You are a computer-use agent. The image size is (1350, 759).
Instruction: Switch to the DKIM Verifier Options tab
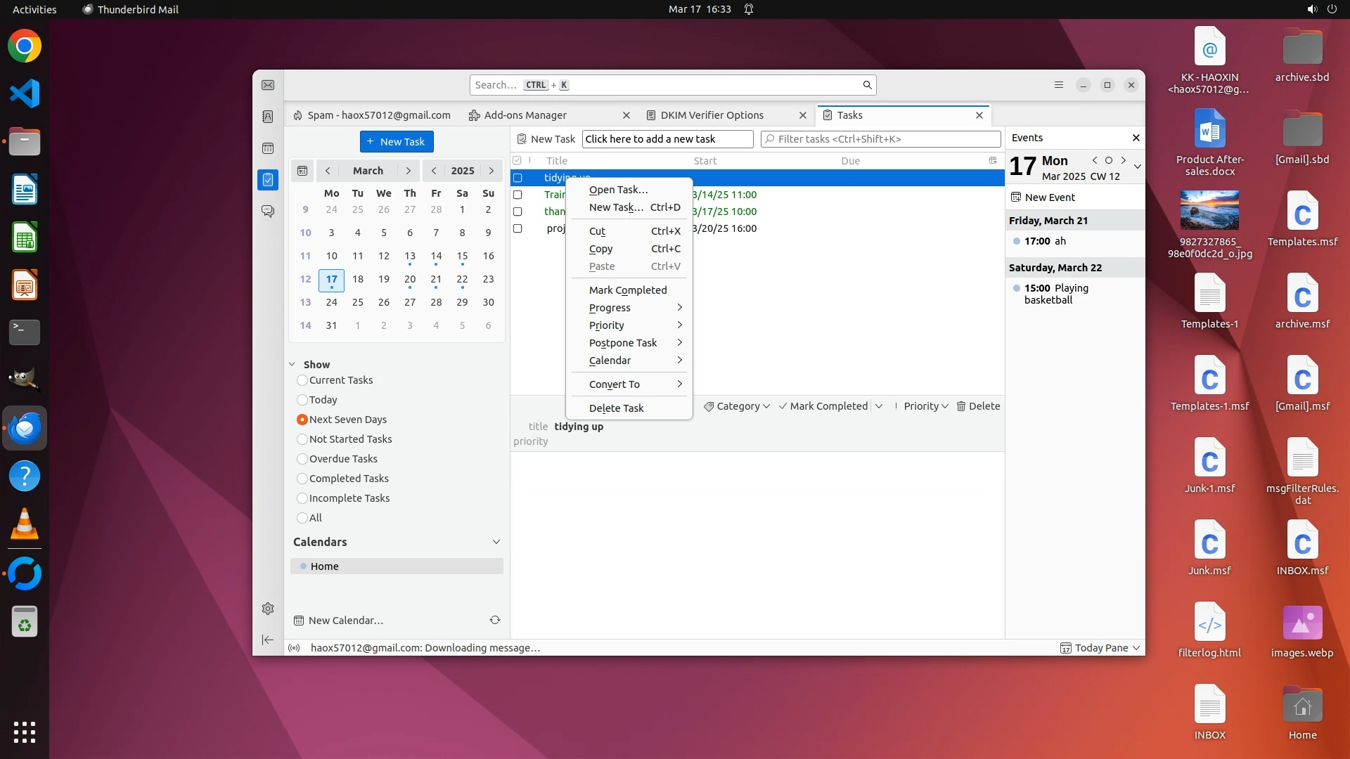click(x=712, y=115)
